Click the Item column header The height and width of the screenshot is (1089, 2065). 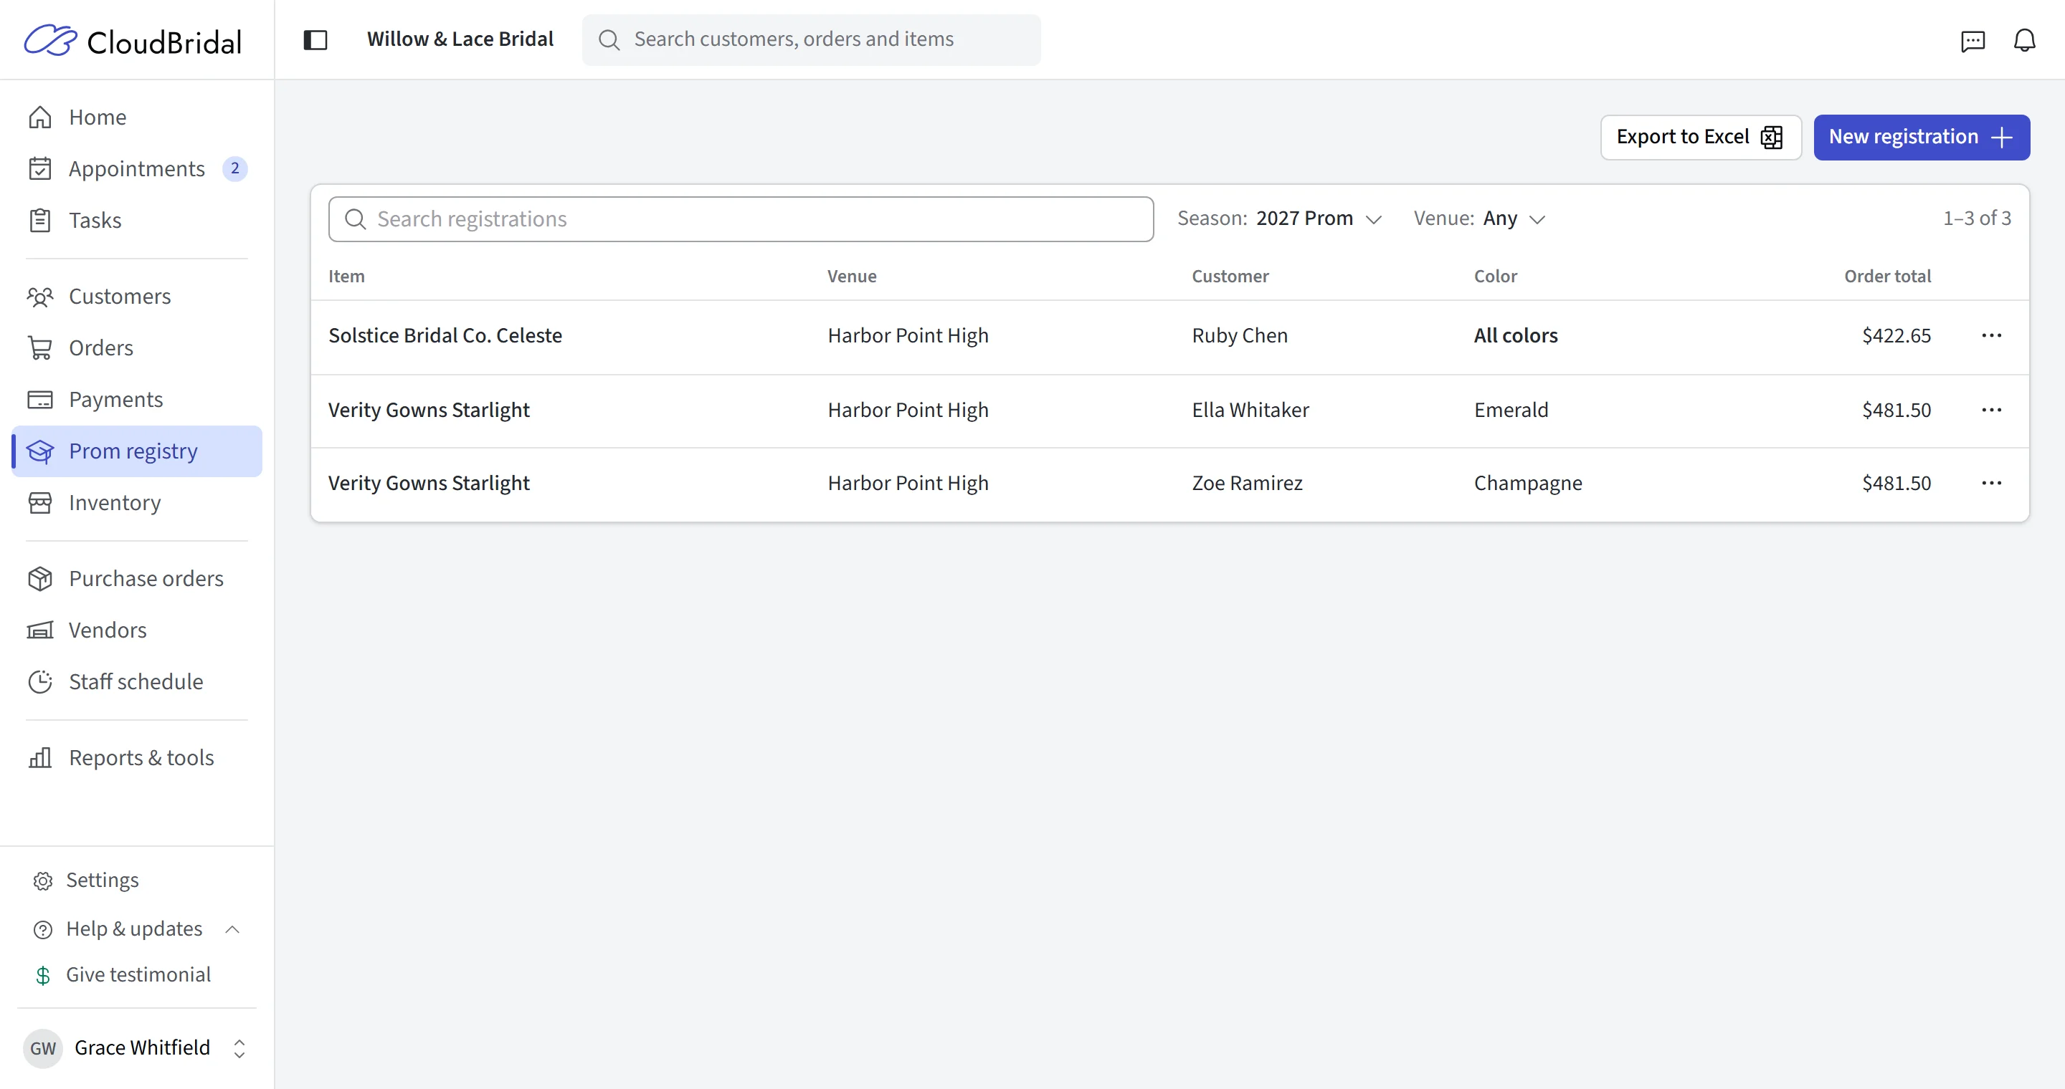coord(346,277)
